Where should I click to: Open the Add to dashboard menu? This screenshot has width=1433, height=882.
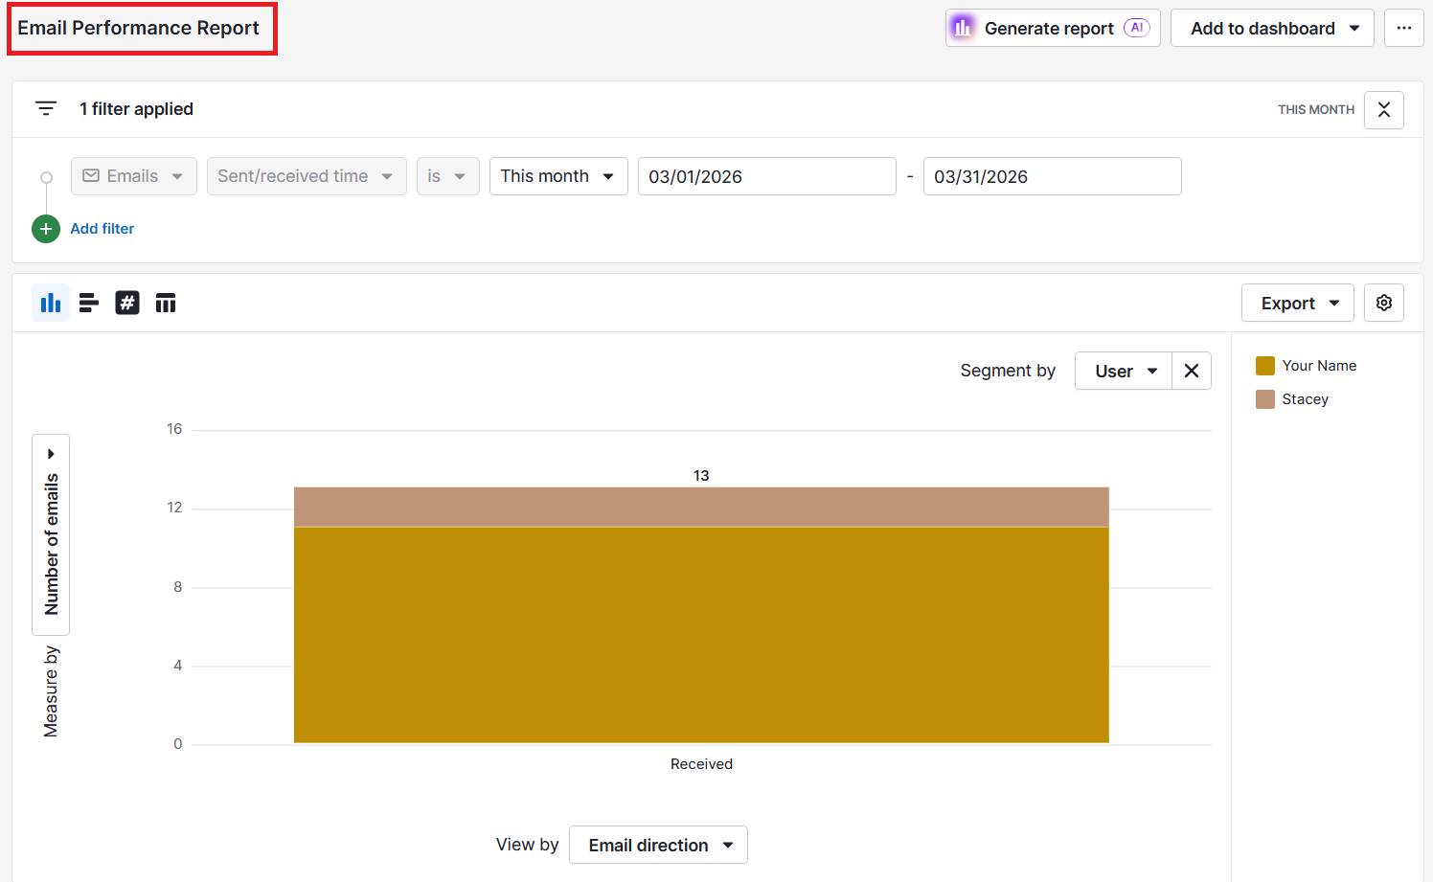tap(1272, 28)
